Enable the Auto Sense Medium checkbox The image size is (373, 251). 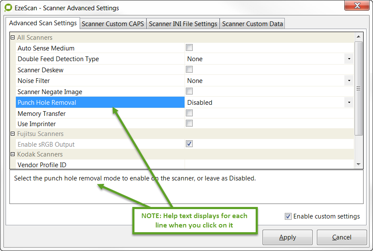coord(189,48)
